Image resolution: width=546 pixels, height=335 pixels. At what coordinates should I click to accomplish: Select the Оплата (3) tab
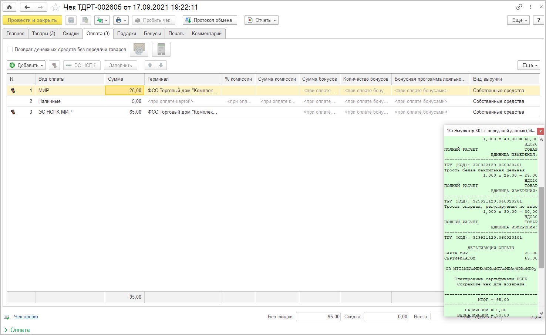98,34
